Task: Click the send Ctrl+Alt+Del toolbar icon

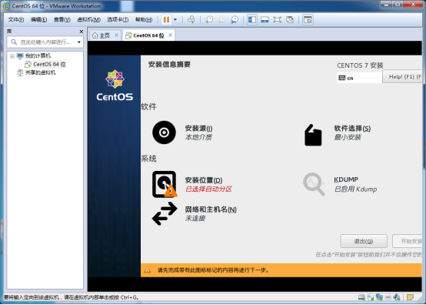Action: click(x=191, y=19)
